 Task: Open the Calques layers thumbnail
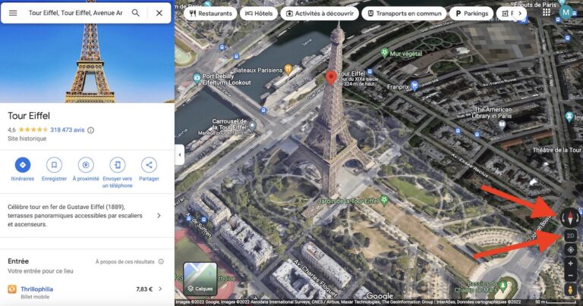coord(200,279)
